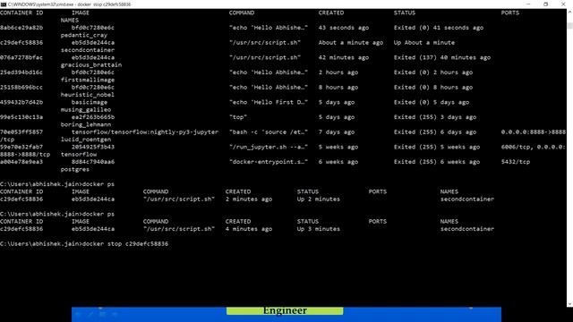The image size is (573, 322).
Task: Click image ID 8d84c7940aa6
Action: pyautogui.click(x=93, y=162)
